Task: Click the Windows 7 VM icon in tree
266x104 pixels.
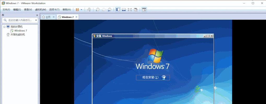Action: pyautogui.click(x=12, y=31)
